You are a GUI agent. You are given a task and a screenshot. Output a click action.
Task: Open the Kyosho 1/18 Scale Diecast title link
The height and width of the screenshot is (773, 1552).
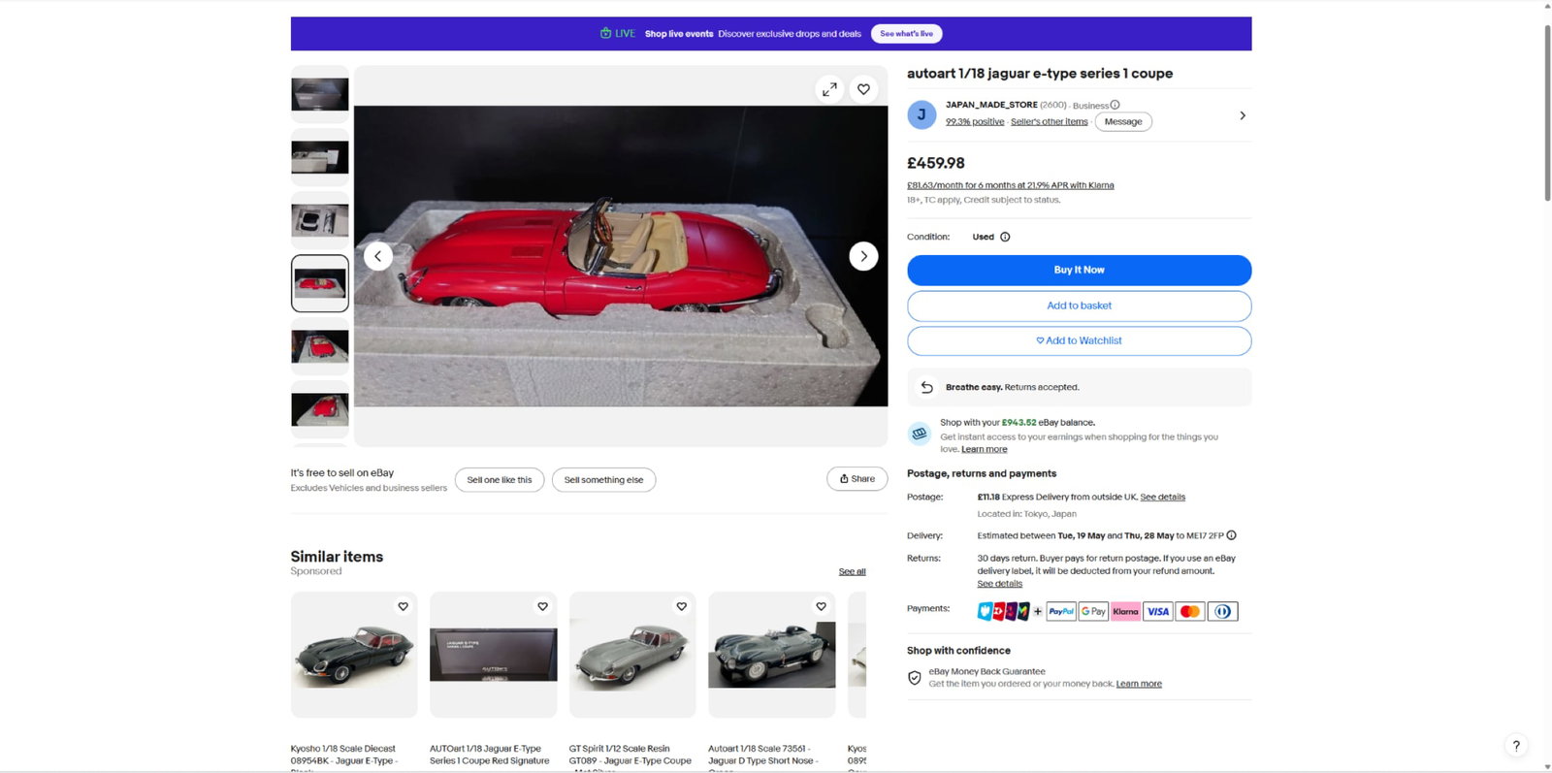(344, 755)
